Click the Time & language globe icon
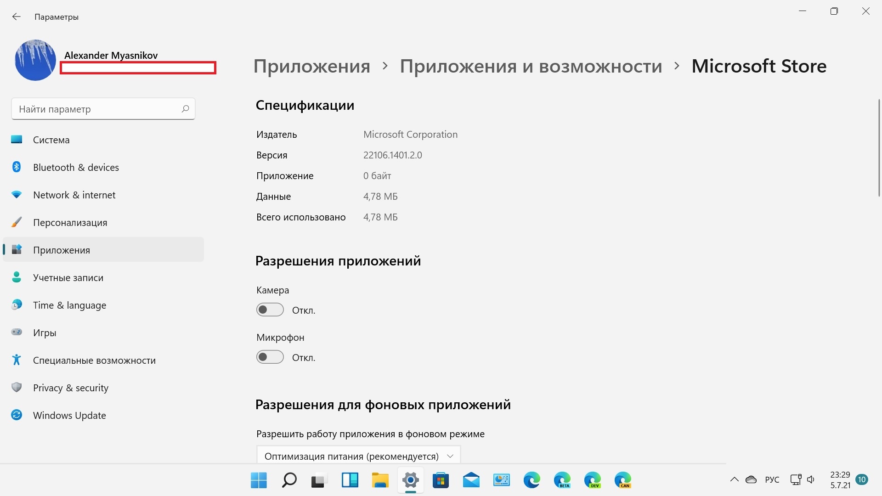Image resolution: width=882 pixels, height=496 pixels. point(17,305)
